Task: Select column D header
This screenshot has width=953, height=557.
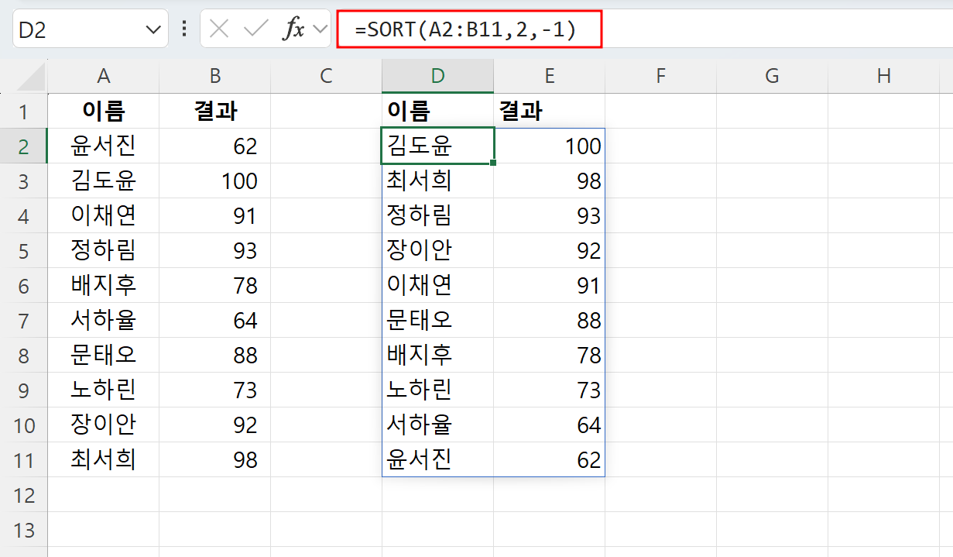Action: tap(437, 75)
